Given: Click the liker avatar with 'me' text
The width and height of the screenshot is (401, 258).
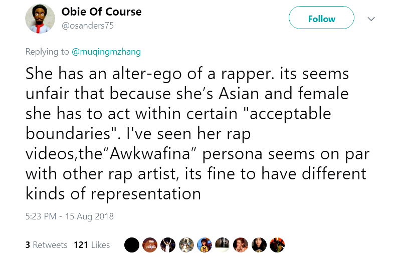Looking at the screenshot, I should pos(150,245).
